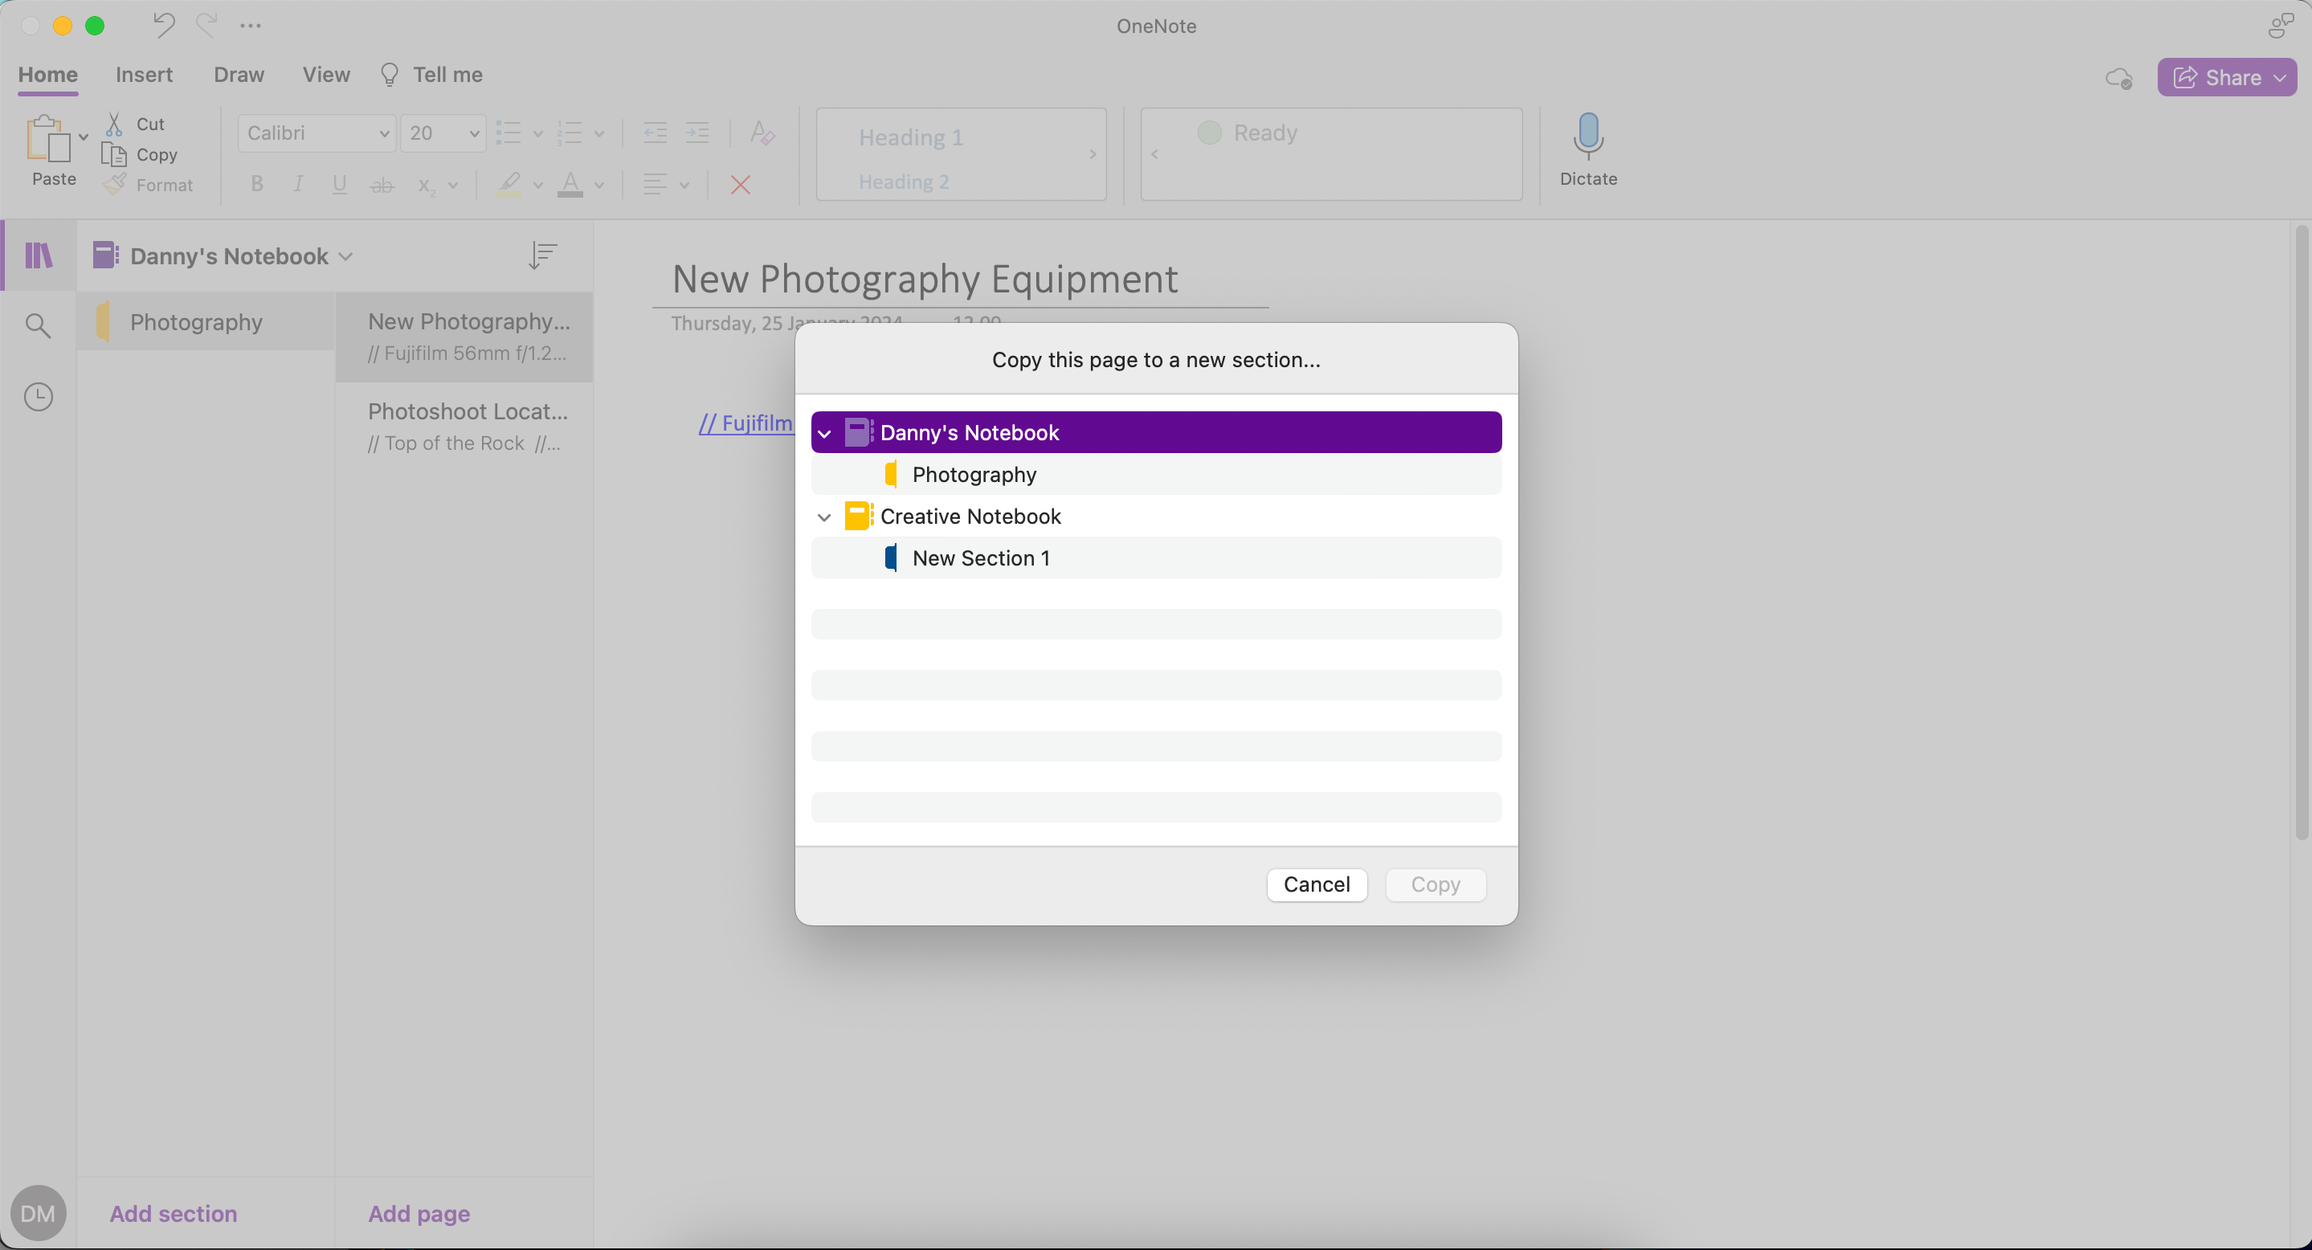Collapse the Creative Notebook tree in the dialog
Viewport: 2312px width, 1250px height.
tap(824, 517)
